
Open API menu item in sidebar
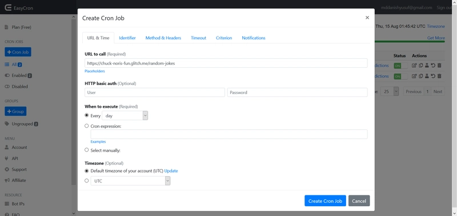click(11, 158)
